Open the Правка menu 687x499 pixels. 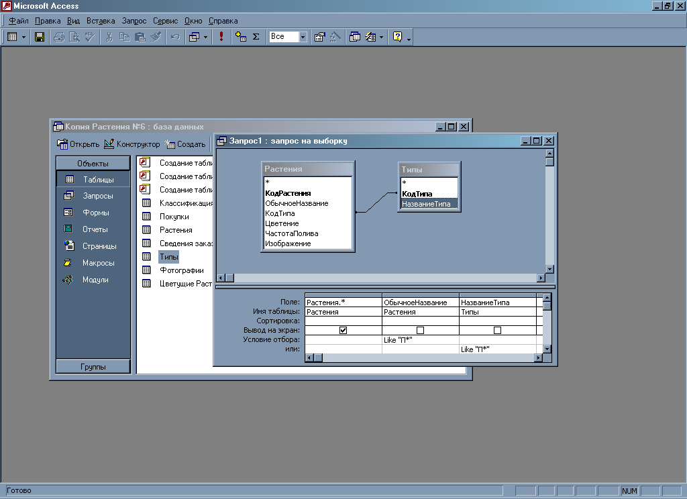pyautogui.click(x=48, y=21)
